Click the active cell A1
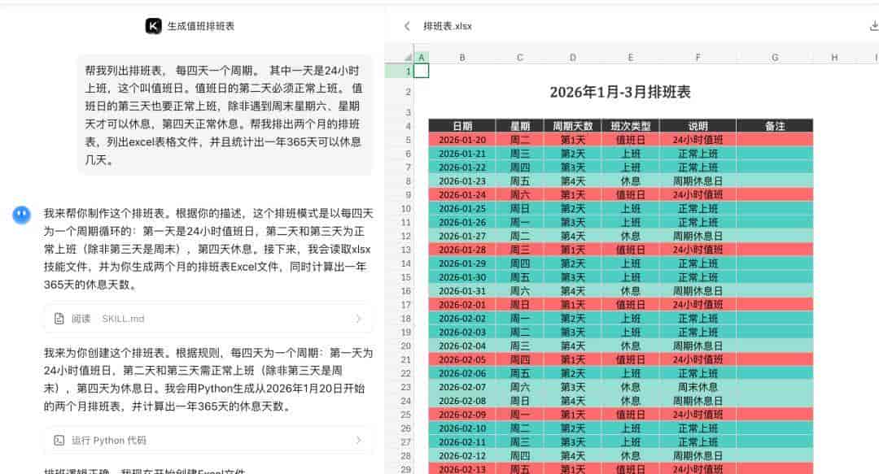The image size is (879, 474). [422, 71]
